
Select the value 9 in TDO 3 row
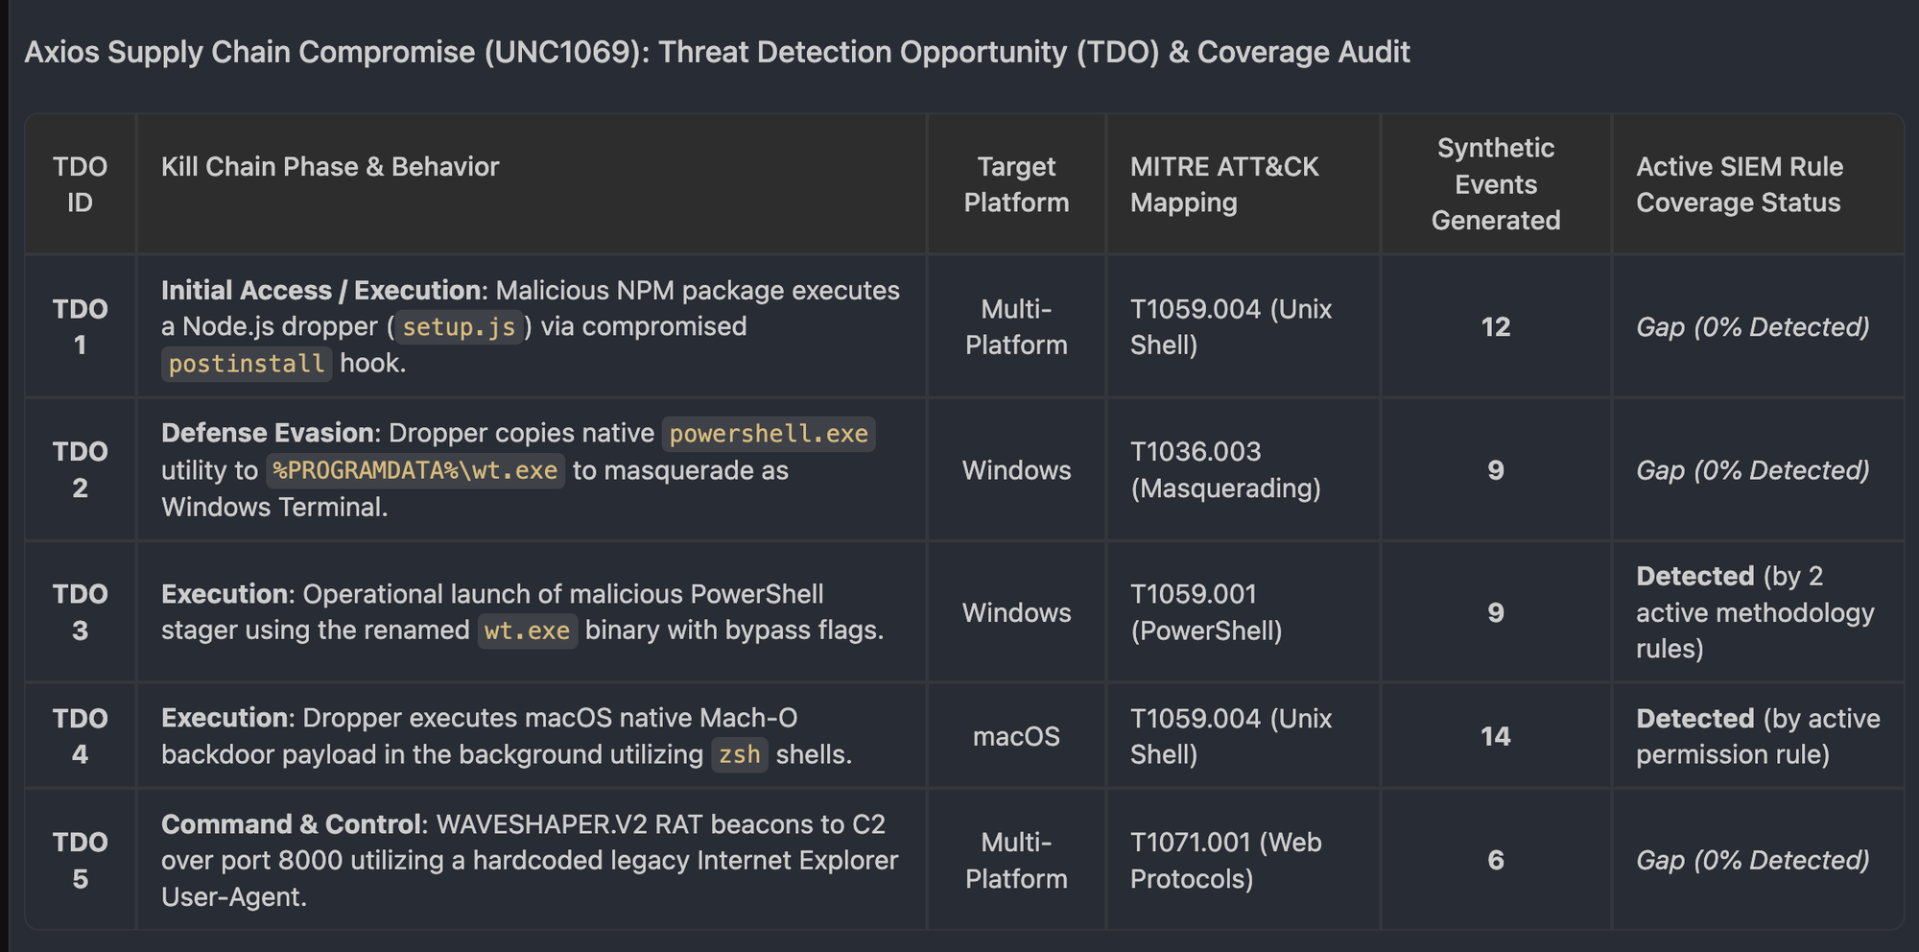point(1496,612)
